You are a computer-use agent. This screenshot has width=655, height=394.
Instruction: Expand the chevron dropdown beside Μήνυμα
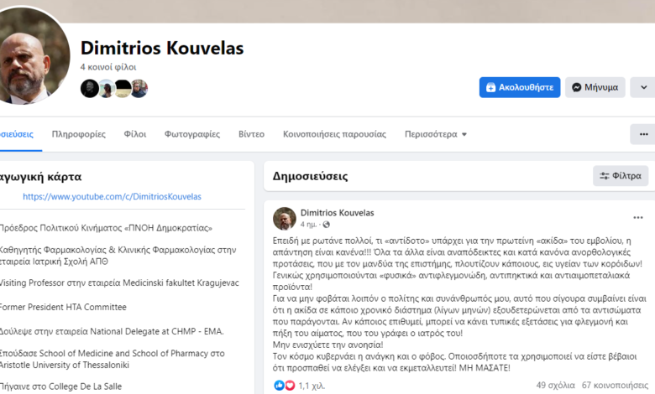click(643, 87)
